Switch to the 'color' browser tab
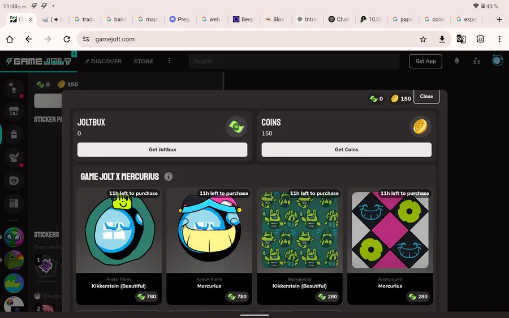 pyautogui.click(x=435, y=19)
